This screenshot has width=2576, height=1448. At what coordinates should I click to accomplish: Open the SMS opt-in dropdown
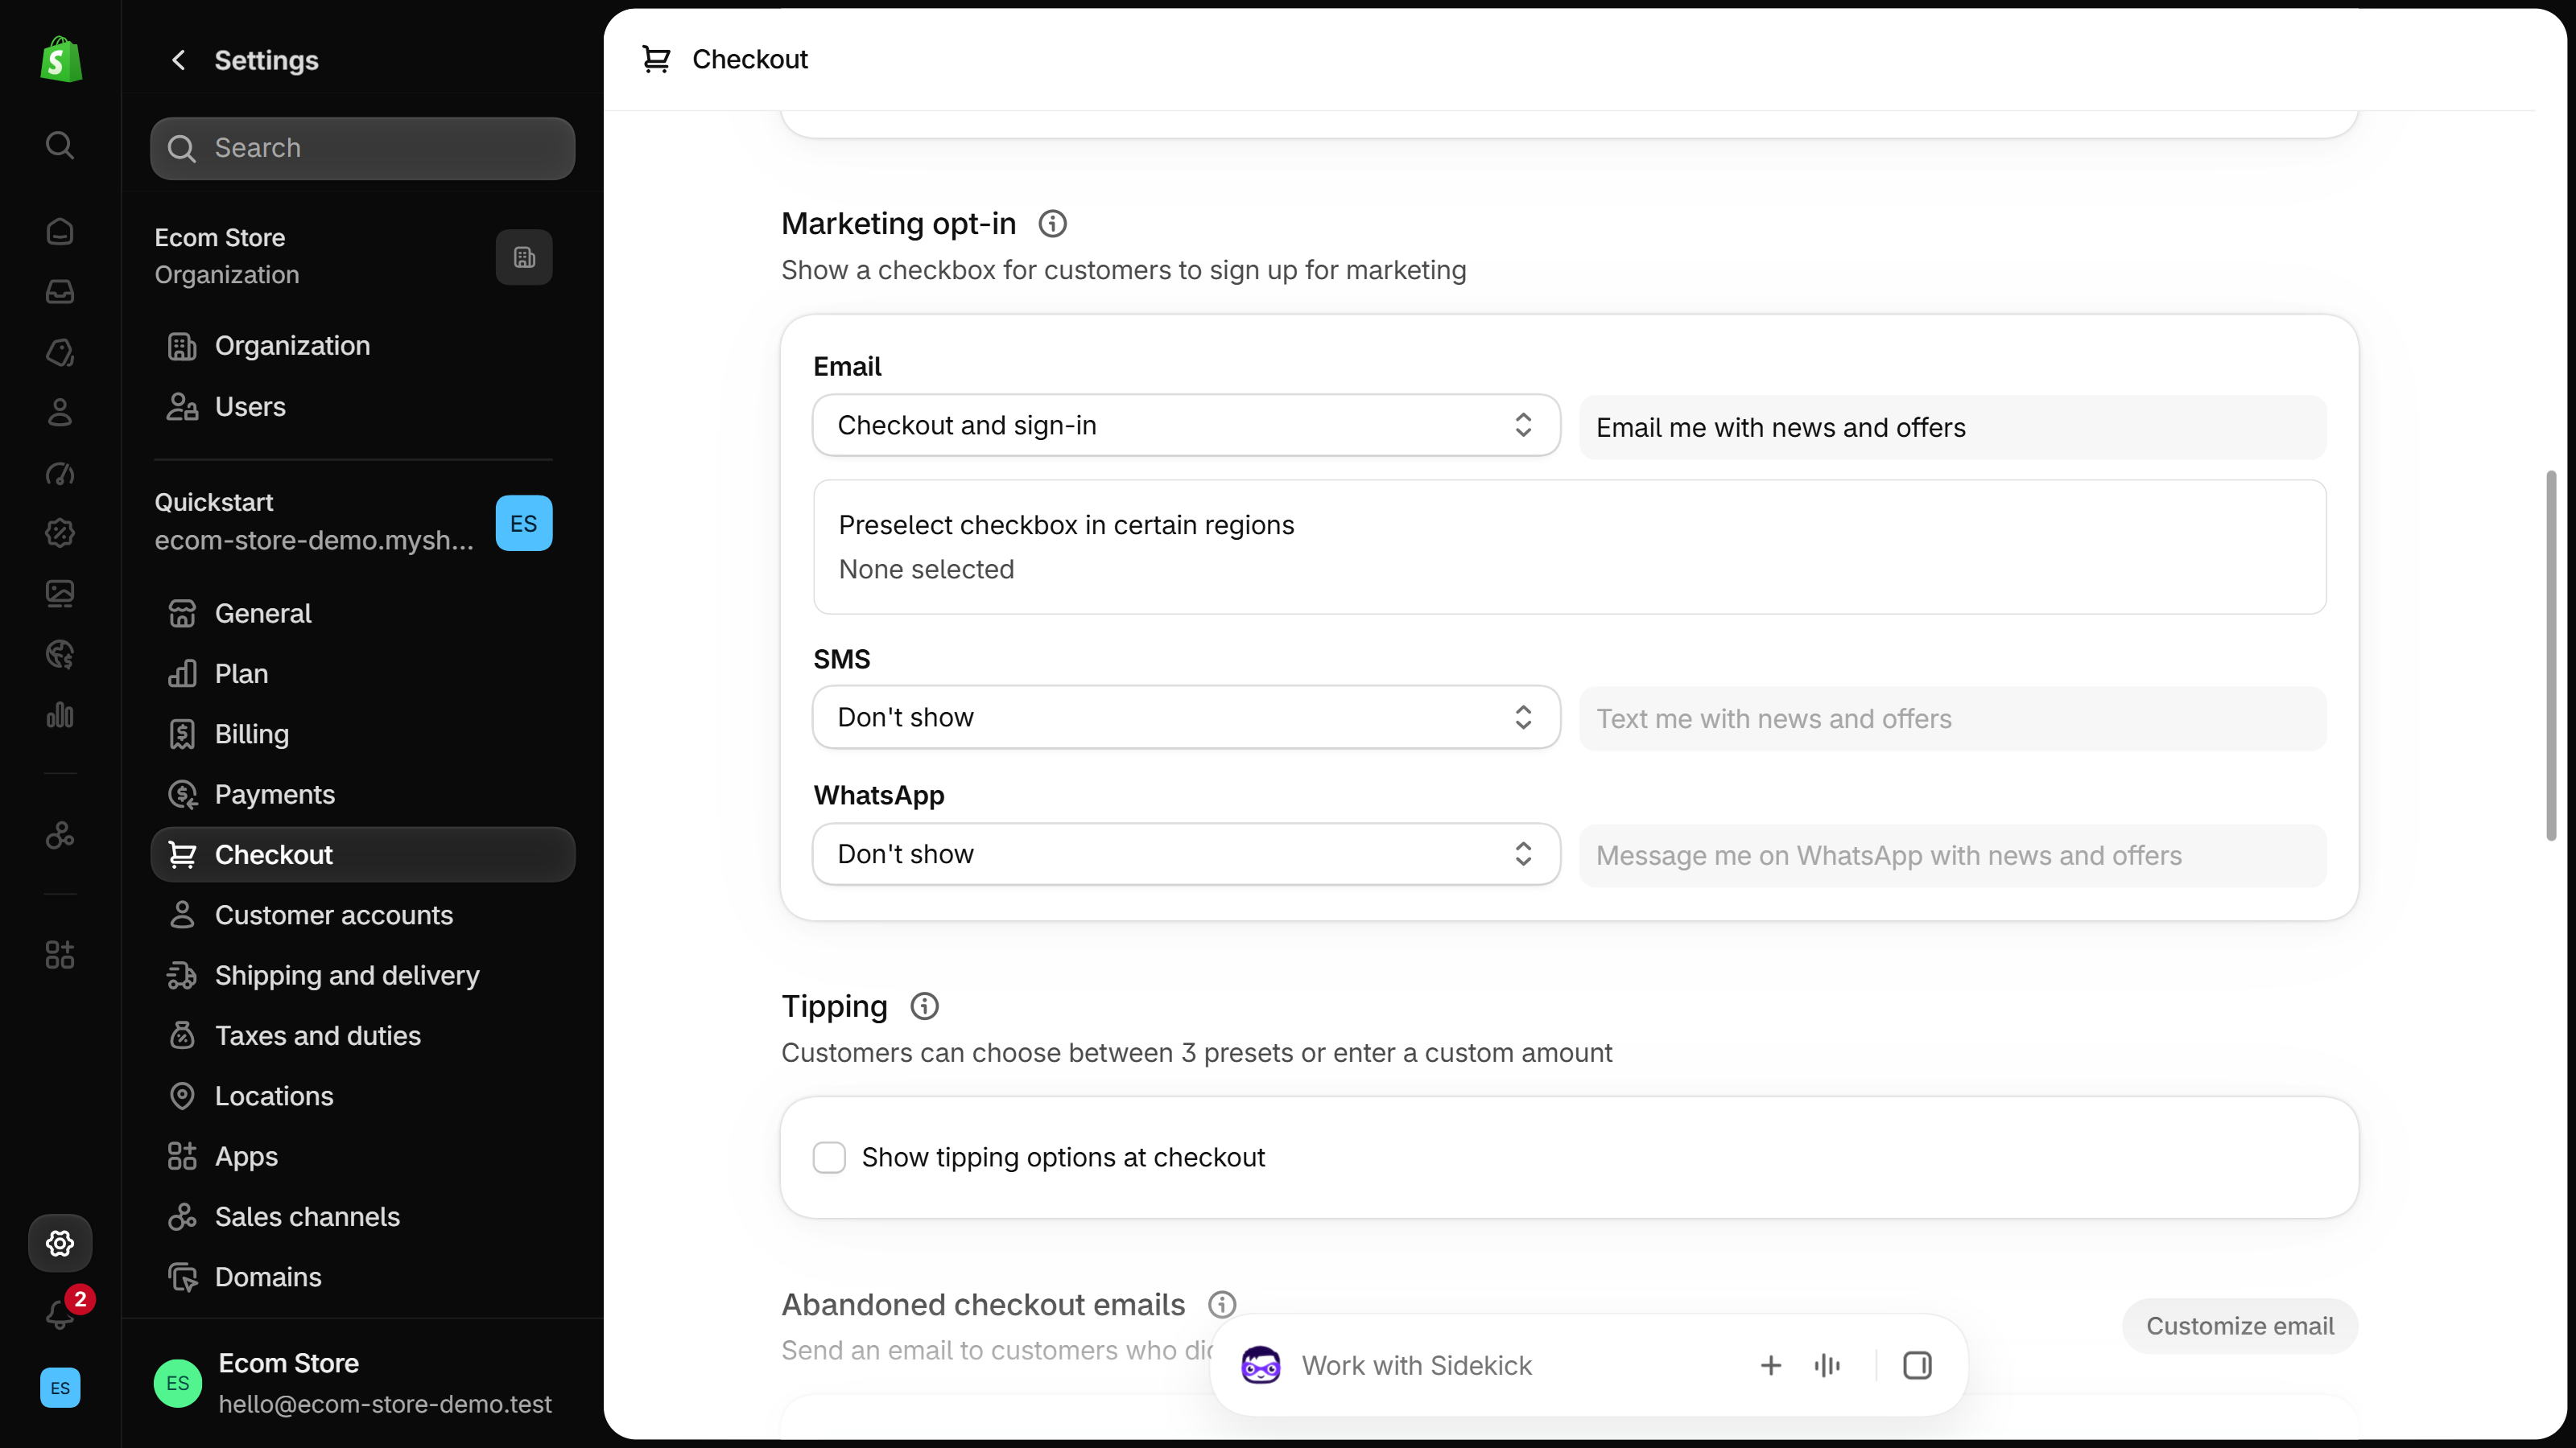[1186, 718]
